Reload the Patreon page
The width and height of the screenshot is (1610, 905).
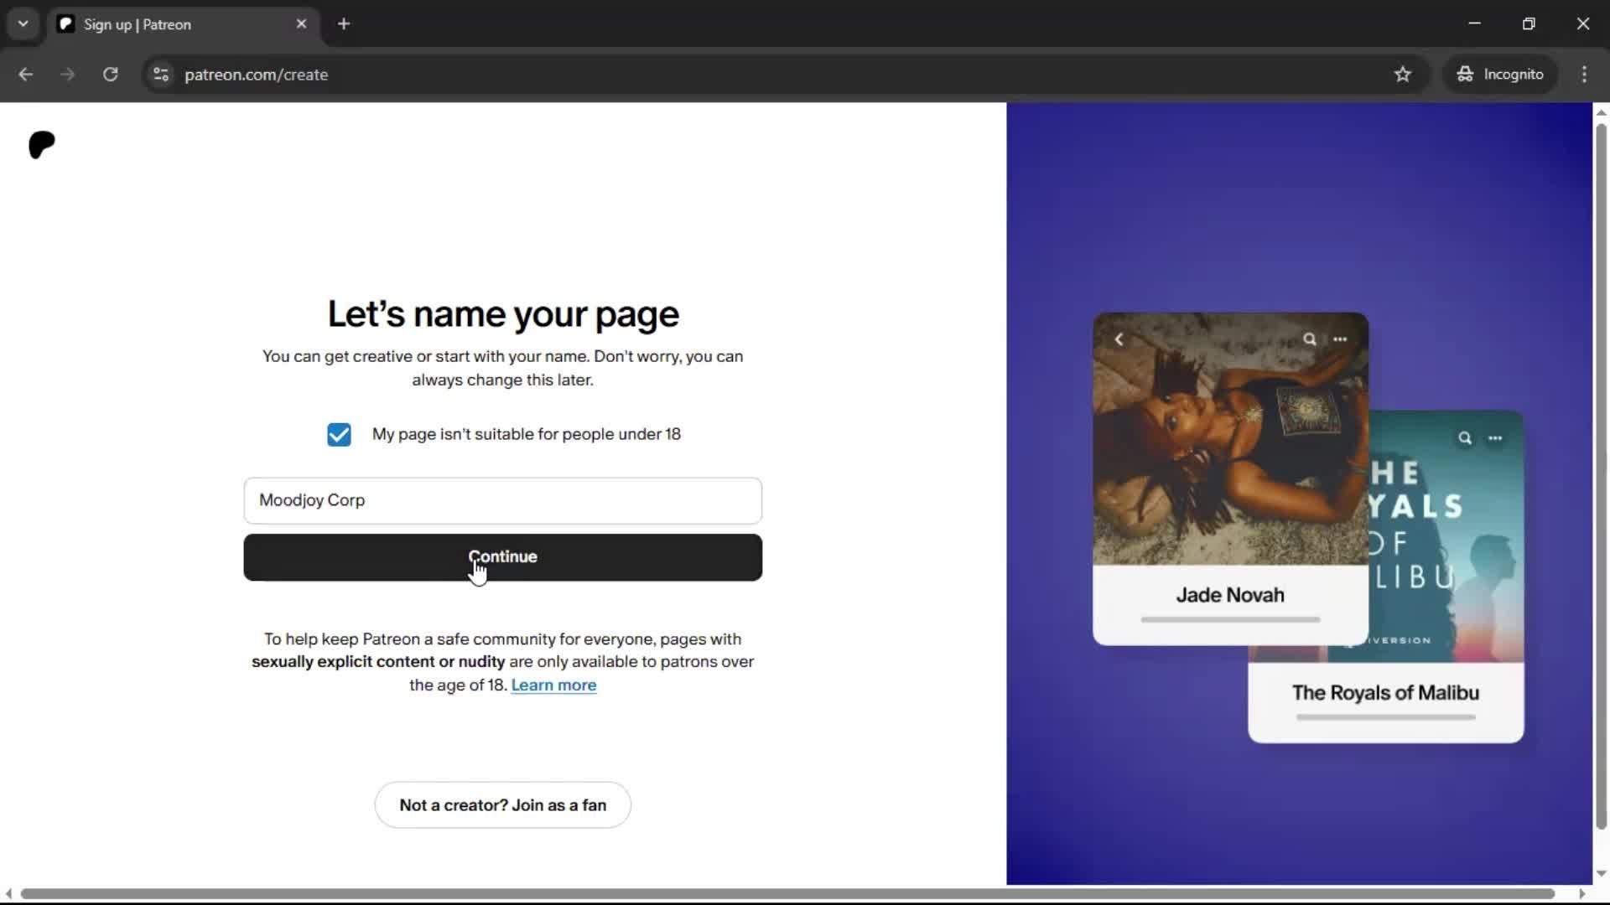(x=110, y=75)
